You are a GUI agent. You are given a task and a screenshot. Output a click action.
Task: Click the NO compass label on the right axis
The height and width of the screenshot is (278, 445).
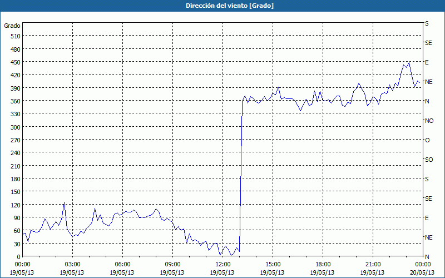point(429,121)
